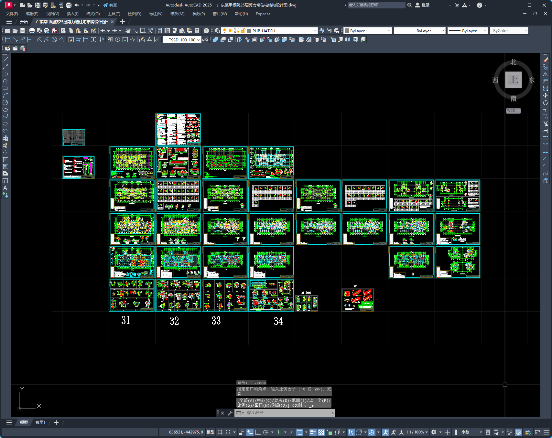Open the Help question mark in the toolbar
The height and width of the screenshot is (438, 552).
tap(206, 31)
